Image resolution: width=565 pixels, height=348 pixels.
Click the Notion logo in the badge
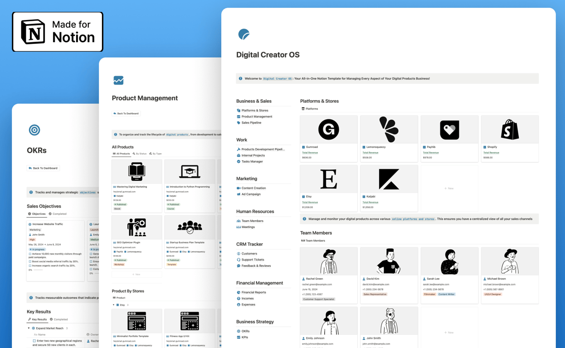click(33, 32)
